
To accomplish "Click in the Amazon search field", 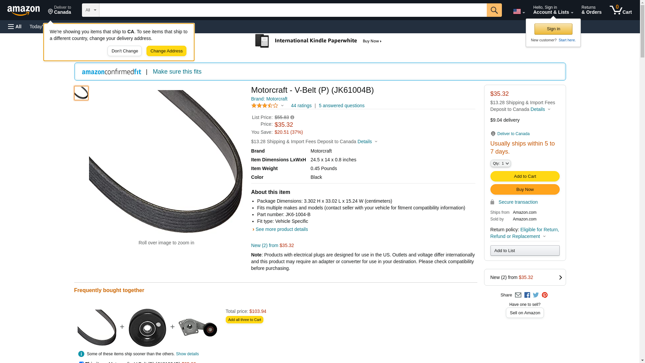I will click(292, 10).
